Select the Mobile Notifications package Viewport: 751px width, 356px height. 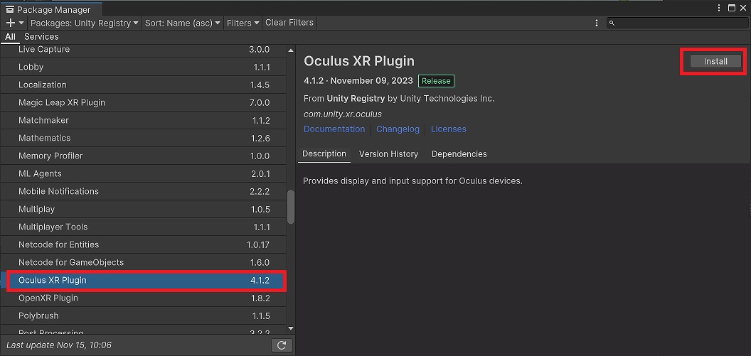pos(143,191)
